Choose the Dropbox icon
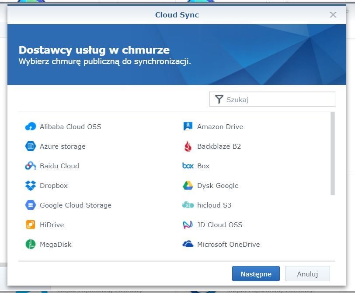This screenshot has height=293, width=355. tap(30, 186)
